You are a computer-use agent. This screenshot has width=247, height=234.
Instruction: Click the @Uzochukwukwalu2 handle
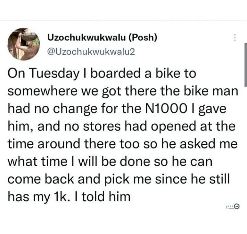pos(91,51)
